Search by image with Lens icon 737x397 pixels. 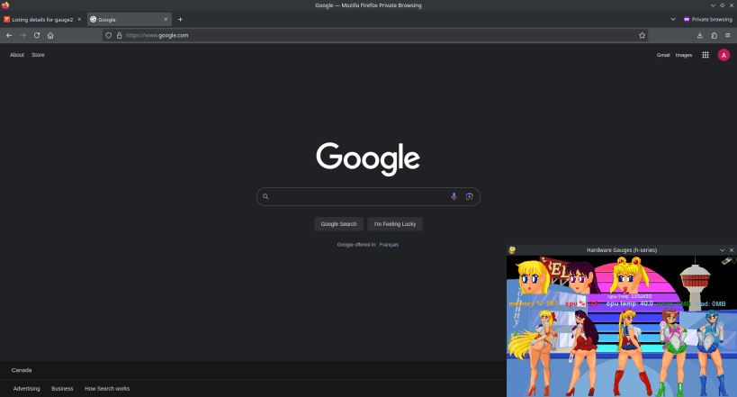click(x=469, y=196)
